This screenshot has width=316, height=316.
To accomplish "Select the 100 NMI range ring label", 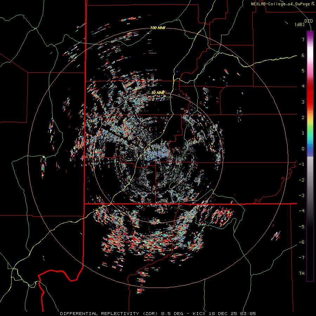I will [158, 28].
